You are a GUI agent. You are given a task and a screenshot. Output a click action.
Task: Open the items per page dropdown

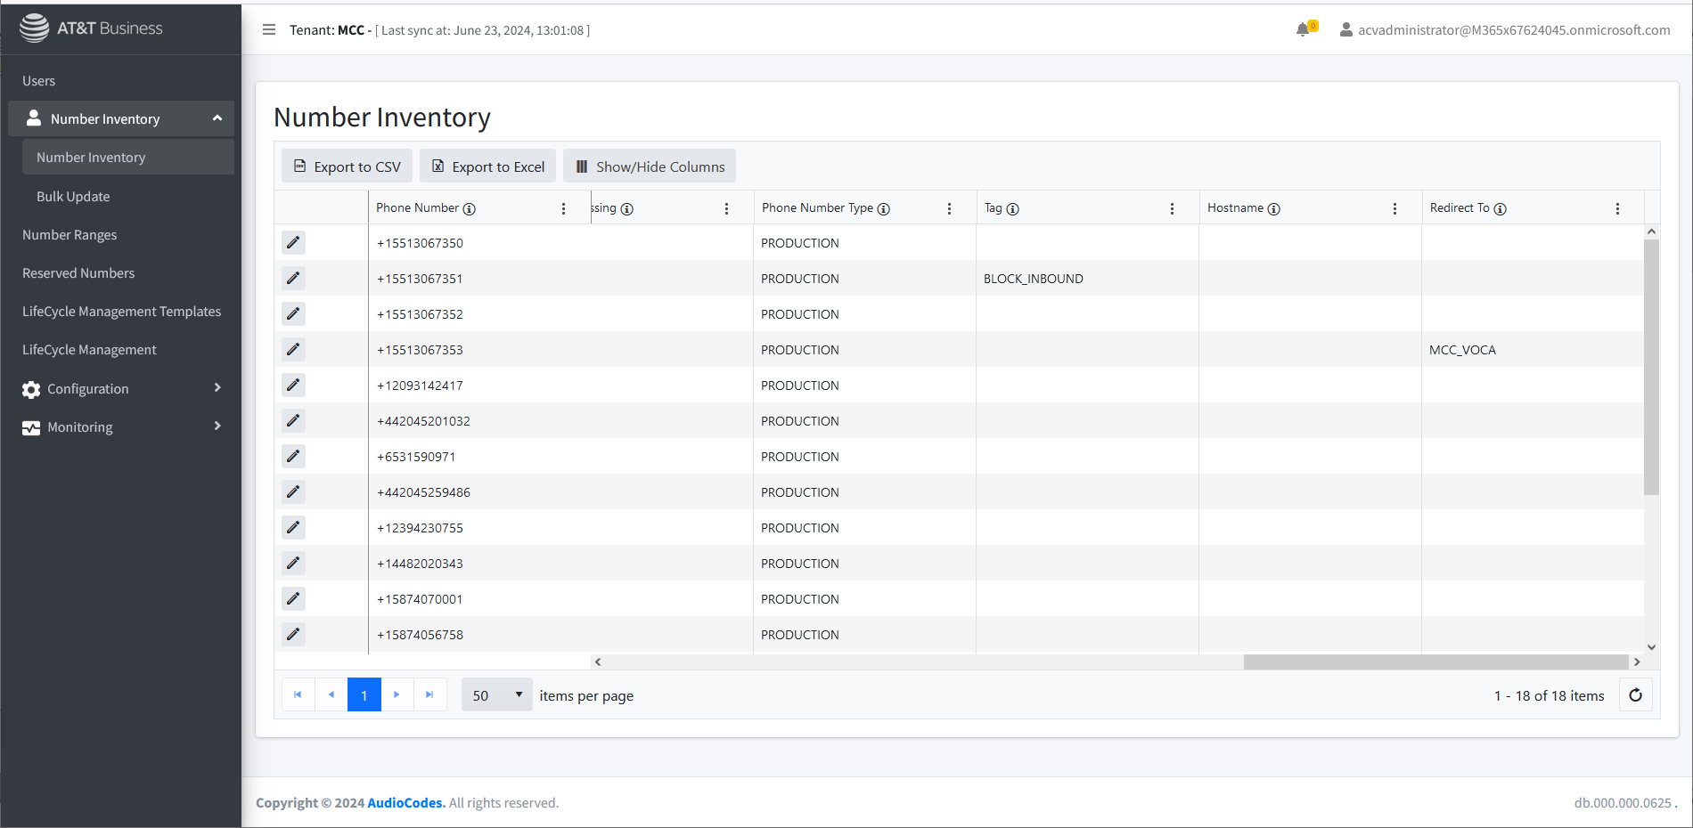click(496, 695)
